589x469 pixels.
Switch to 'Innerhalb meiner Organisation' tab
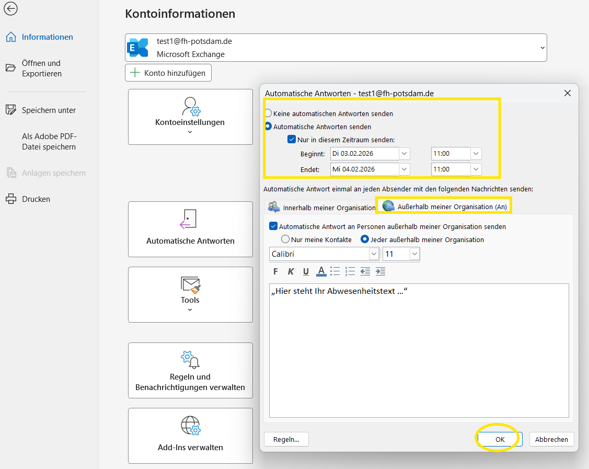(x=322, y=208)
